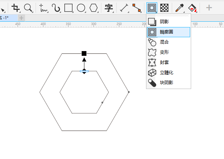Select the Polygon hexagon tool
The image size is (224, 159).
(x=94, y=8)
